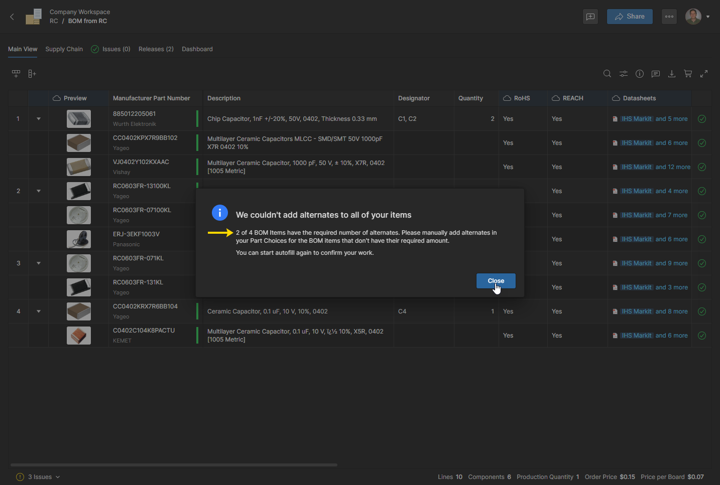Open the filter settings sliders icon
The width and height of the screenshot is (720, 485).
click(x=623, y=74)
